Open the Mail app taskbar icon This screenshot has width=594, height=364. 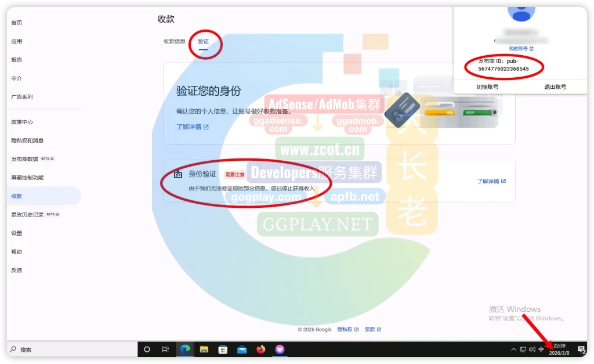point(242,349)
